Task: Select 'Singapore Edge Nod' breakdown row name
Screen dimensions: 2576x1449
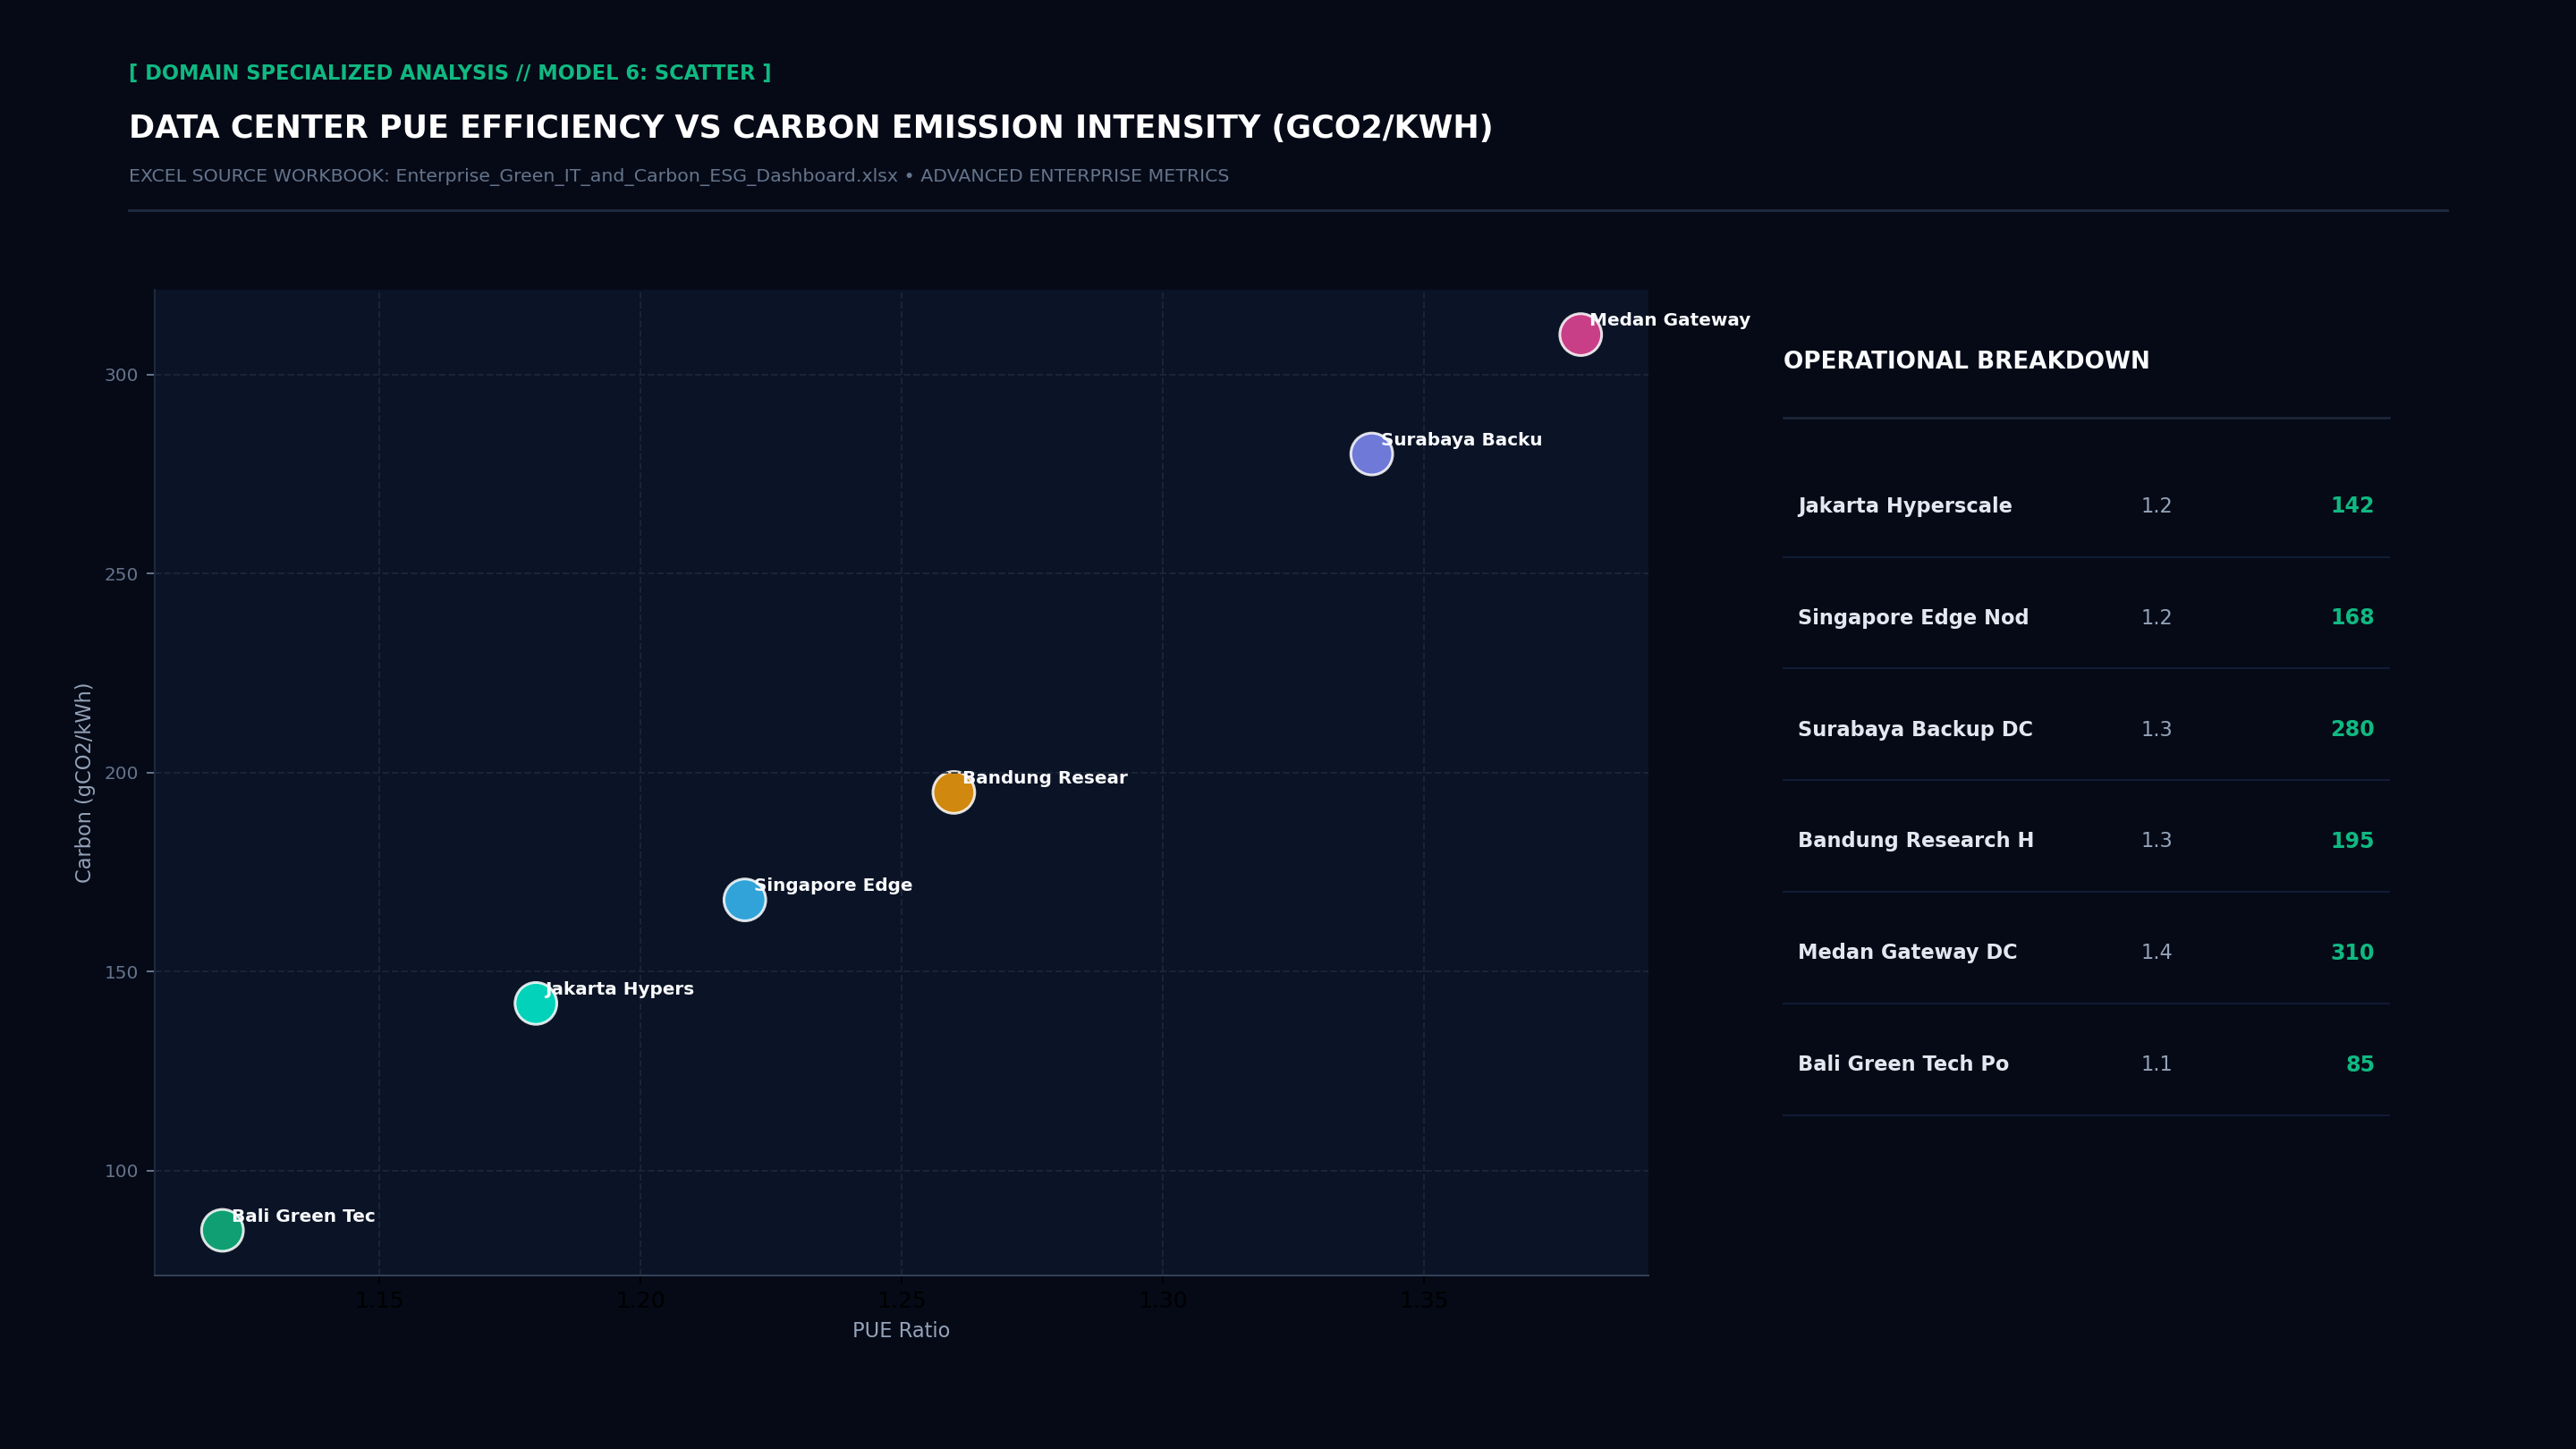Action: [x=1913, y=618]
